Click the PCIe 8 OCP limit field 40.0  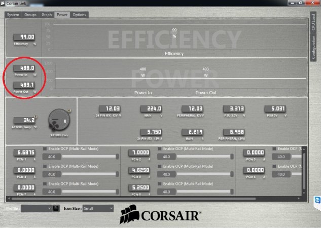(166, 192)
